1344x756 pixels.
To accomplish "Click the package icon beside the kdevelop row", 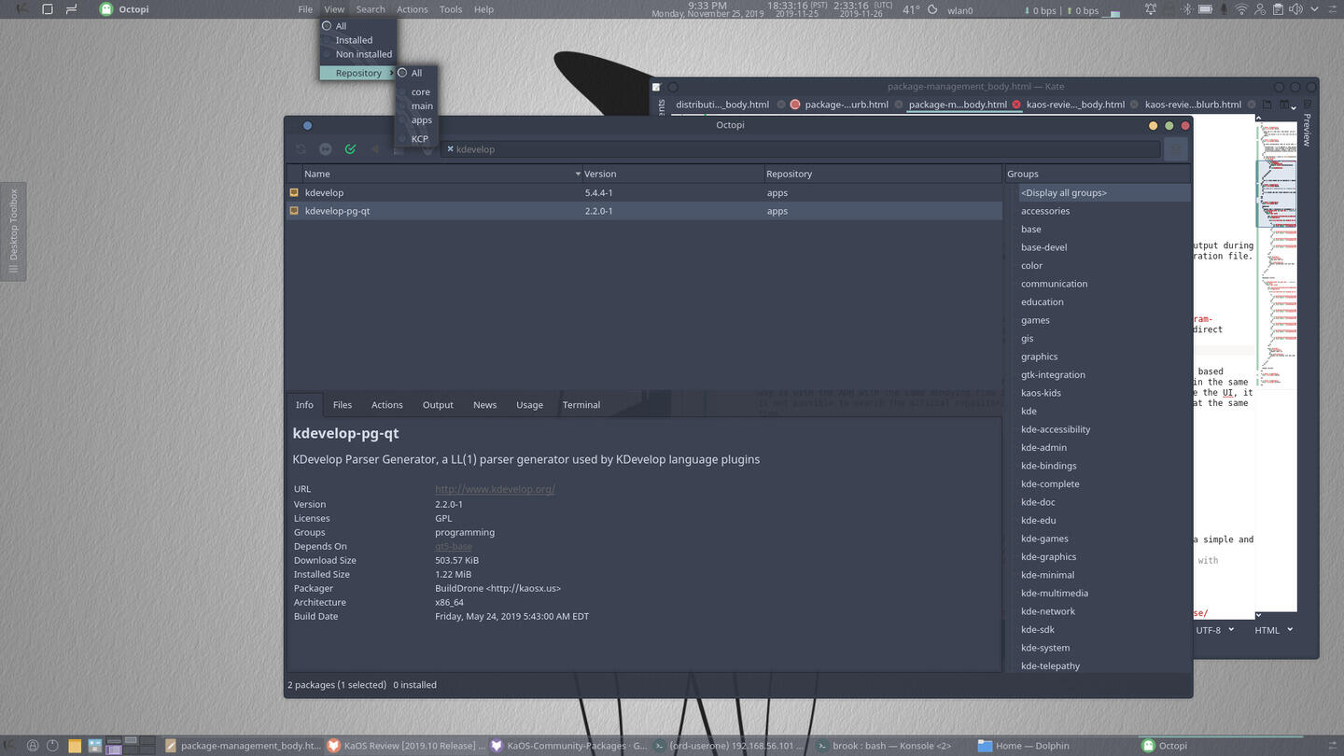I will tap(294, 192).
